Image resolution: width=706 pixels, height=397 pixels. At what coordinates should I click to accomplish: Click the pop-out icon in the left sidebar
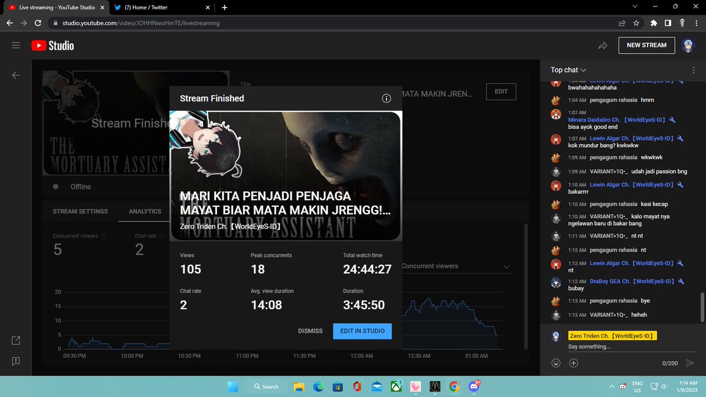pyautogui.click(x=16, y=341)
